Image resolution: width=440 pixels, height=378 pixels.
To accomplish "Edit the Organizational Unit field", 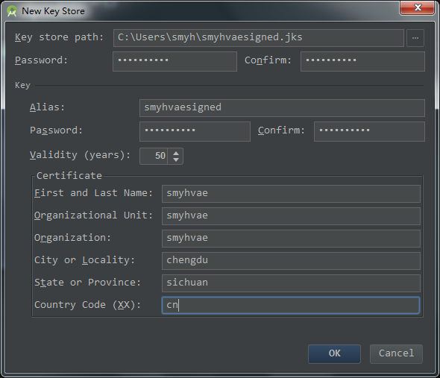I will (x=291, y=216).
